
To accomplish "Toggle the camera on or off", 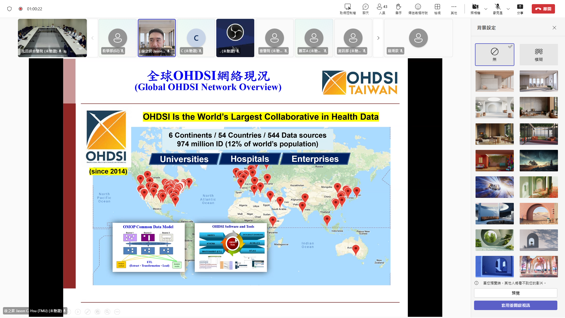I will (x=475, y=9).
